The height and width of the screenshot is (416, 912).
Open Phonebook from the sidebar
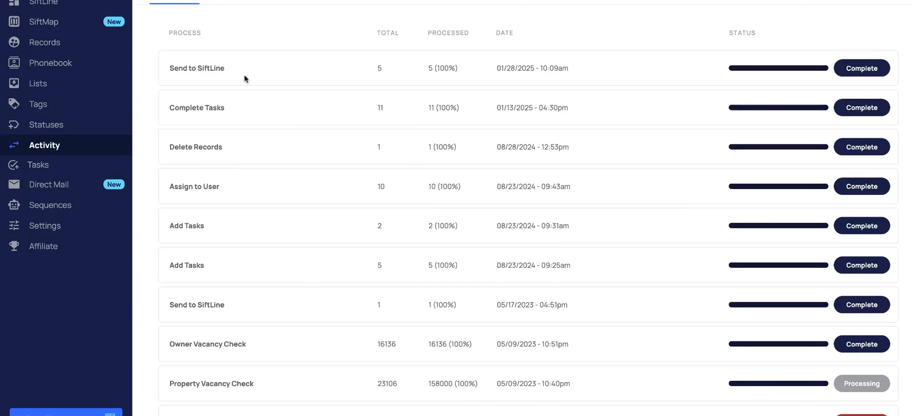pyautogui.click(x=50, y=63)
